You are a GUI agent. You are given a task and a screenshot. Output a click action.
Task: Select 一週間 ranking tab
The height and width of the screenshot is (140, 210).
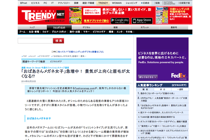pos(180,89)
